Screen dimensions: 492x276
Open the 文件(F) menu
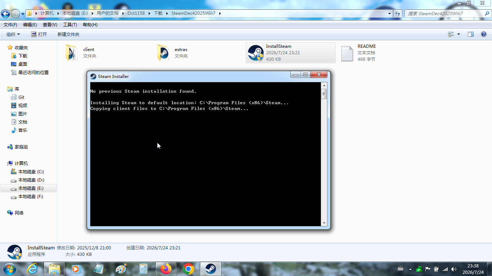coord(10,25)
